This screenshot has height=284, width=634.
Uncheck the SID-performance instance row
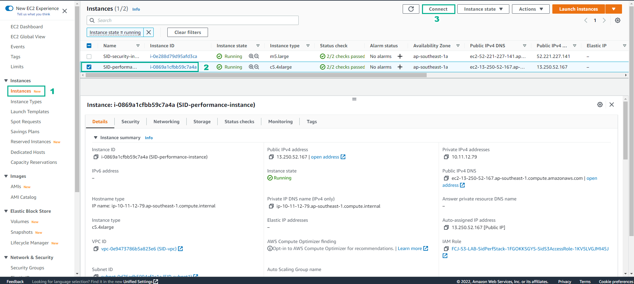point(89,67)
